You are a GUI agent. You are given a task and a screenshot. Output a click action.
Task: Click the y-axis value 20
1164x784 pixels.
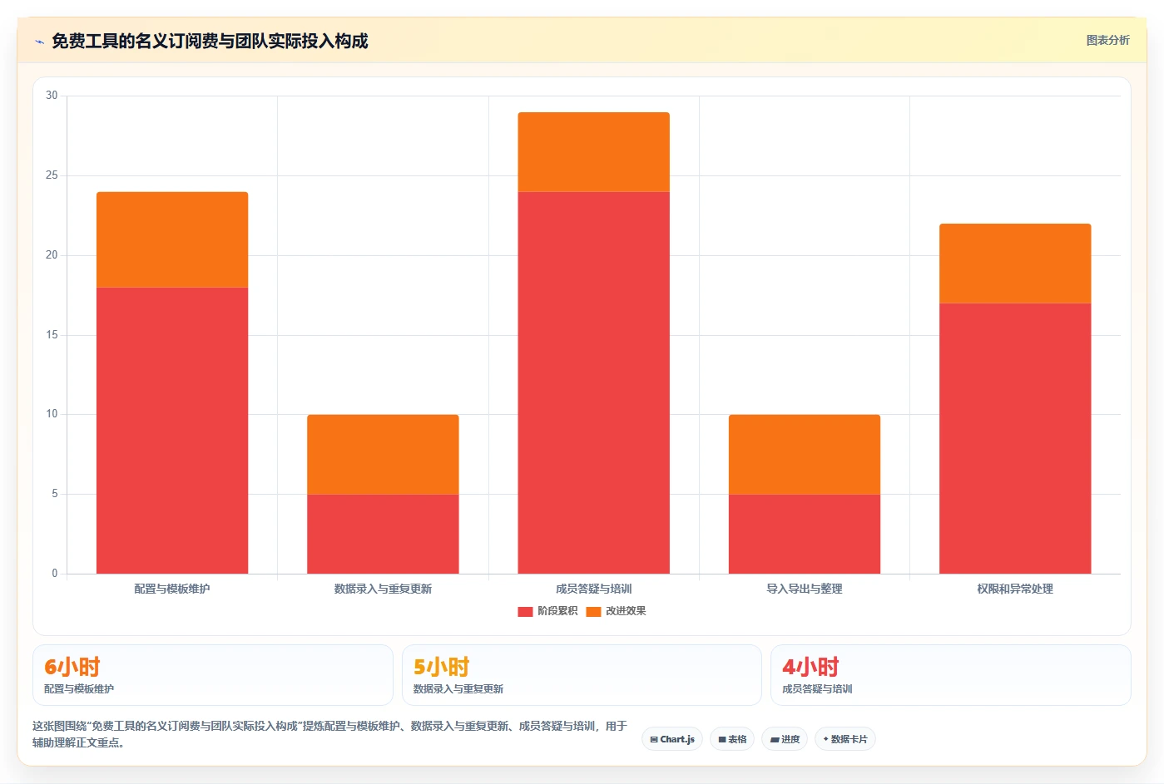[52, 255]
